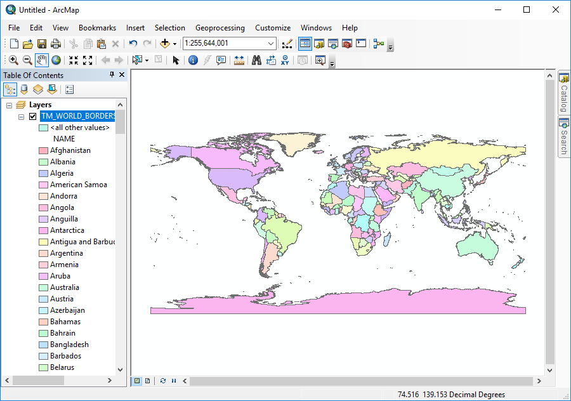Zoom to Full Extent with globe icon
Viewport: 571px width, 401px height.
click(56, 60)
